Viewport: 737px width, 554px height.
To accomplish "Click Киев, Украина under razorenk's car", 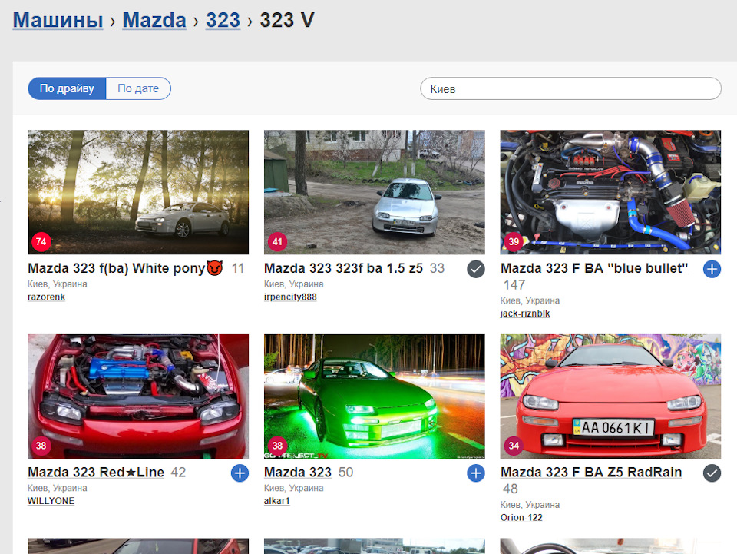I will [x=58, y=284].
